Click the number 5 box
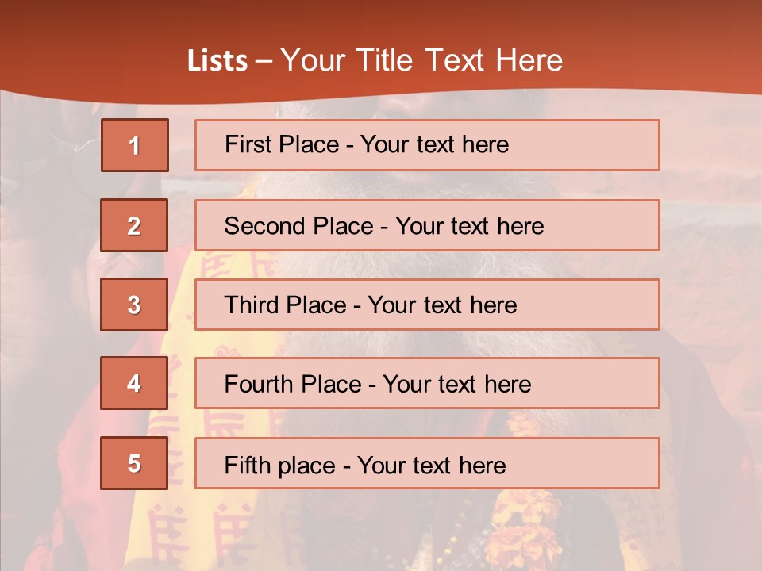 [x=134, y=463]
